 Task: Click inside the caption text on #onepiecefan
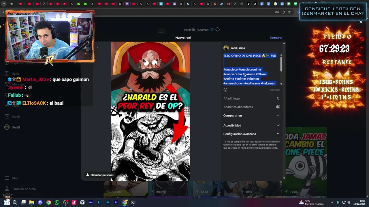coord(233,74)
